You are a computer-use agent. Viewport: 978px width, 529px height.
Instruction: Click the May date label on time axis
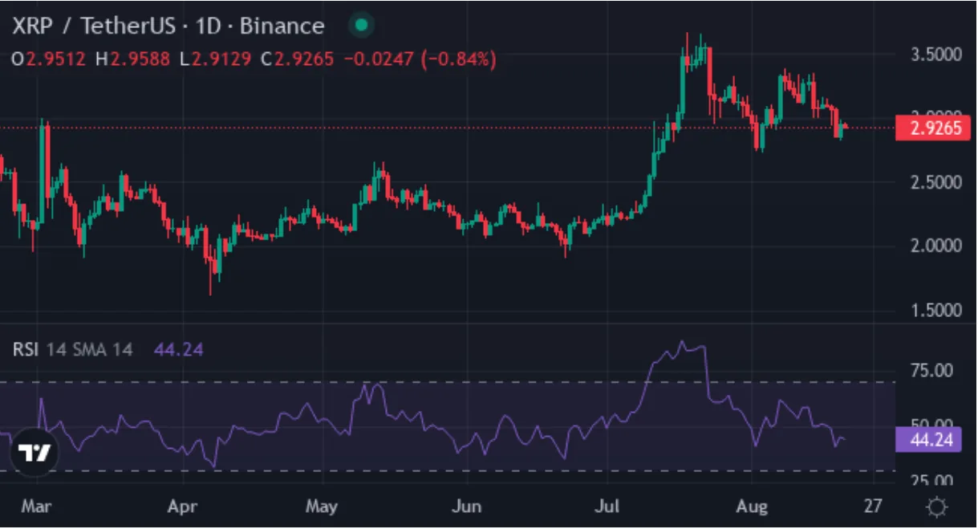[321, 507]
